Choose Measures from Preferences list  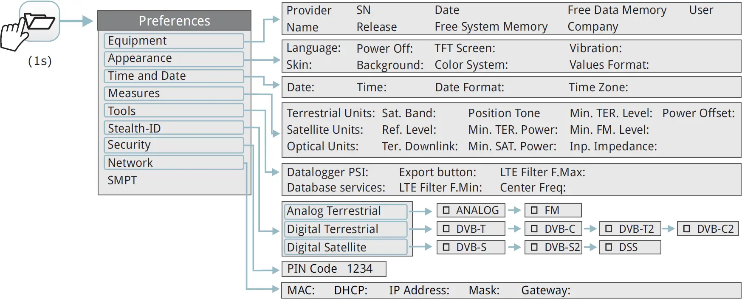[x=174, y=93]
